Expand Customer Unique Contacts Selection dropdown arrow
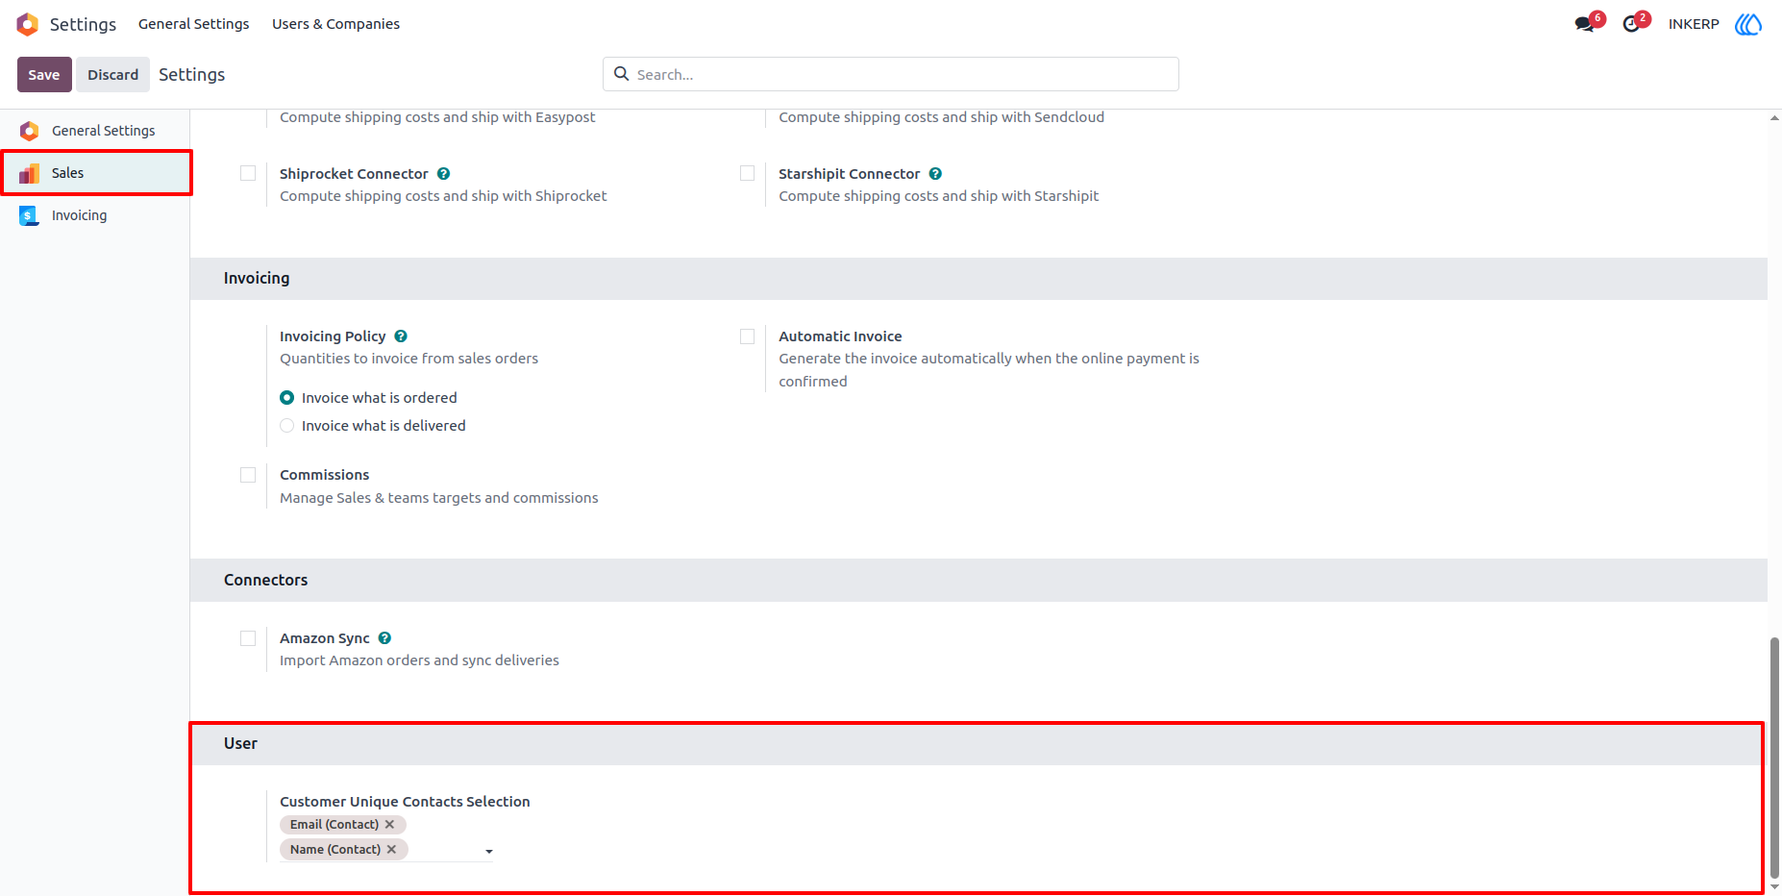 click(488, 851)
